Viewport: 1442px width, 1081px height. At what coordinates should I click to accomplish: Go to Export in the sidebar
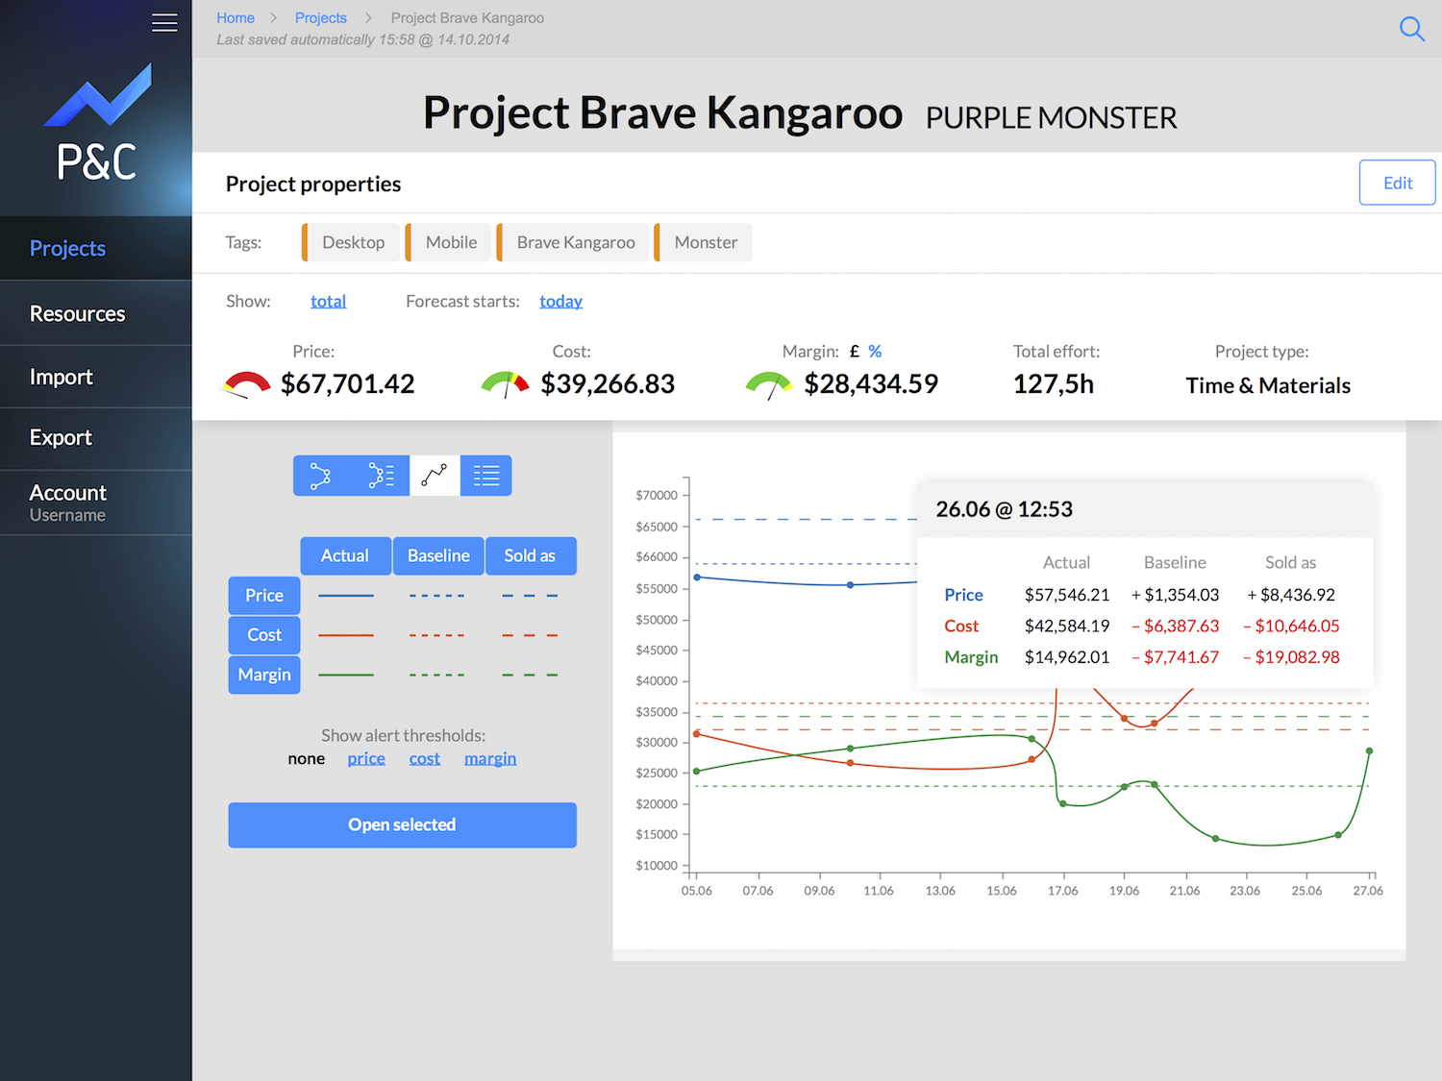click(61, 438)
